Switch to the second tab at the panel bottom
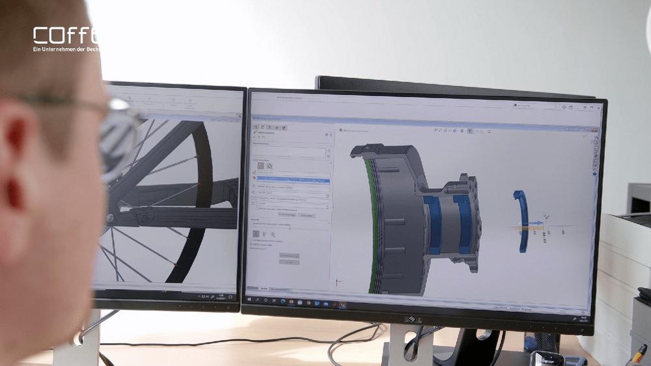This screenshot has height=366, width=651. [x=280, y=289]
